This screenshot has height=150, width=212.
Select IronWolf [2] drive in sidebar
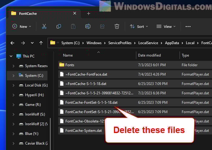coord(36,124)
